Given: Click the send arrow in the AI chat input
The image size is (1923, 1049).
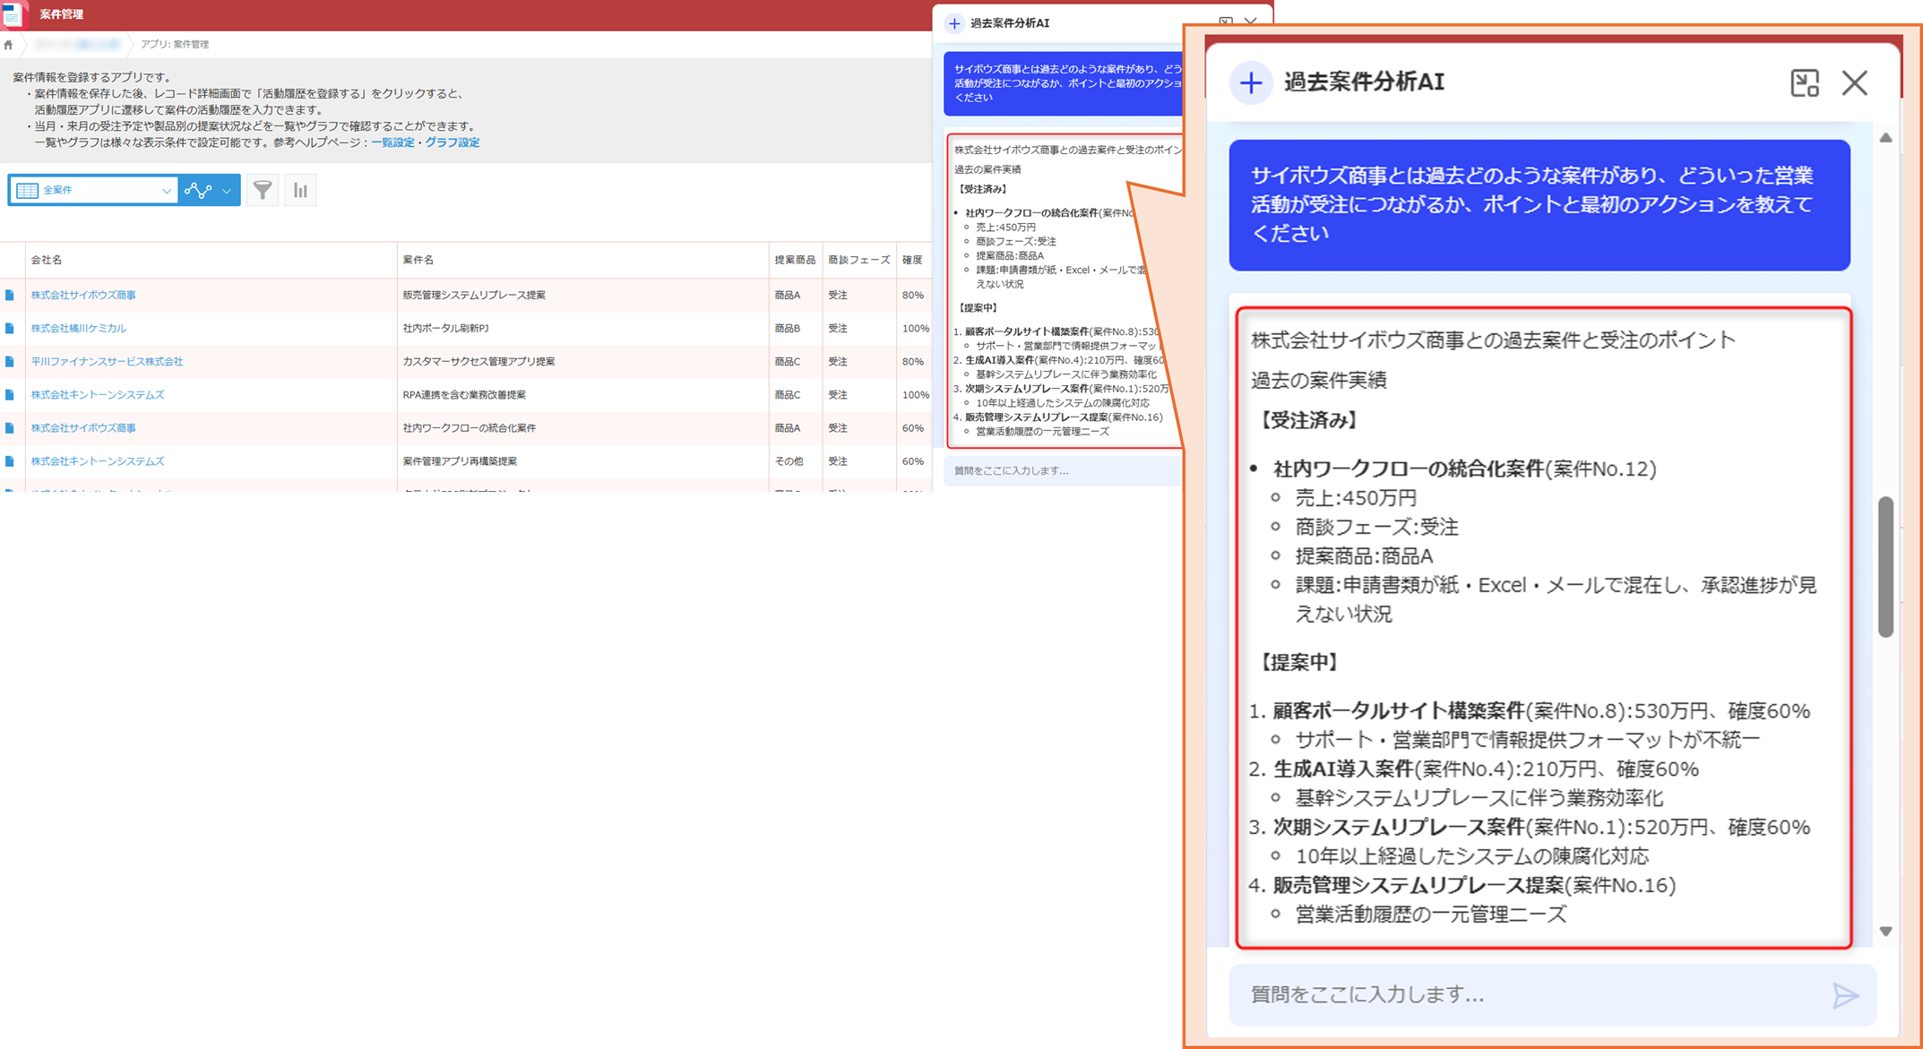Looking at the screenshot, I should [1846, 994].
